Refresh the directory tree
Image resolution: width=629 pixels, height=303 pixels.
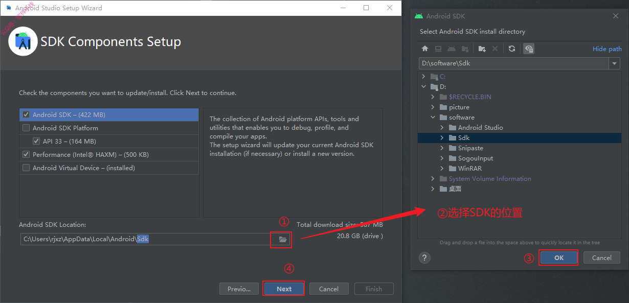tap(512, 49)
